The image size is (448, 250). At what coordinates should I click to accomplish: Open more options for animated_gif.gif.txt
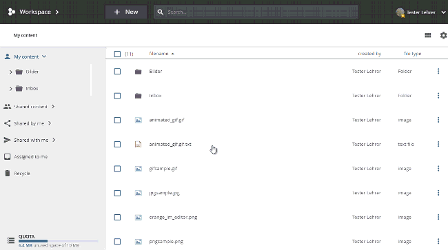click(x=438, y=144)
